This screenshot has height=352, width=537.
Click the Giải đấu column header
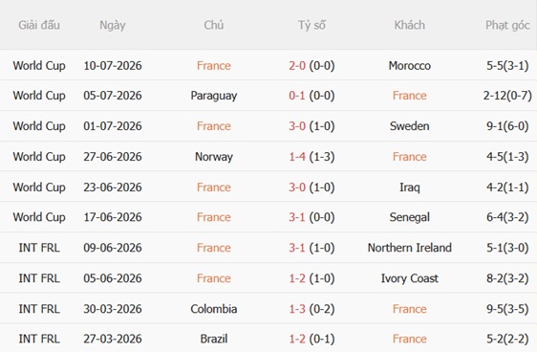point(39,26)
